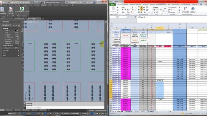Viewport: 207px width, 116px height.
Task: Click the Find and Select binoculars icon in Excel
Action: click(x=193, y=8)
